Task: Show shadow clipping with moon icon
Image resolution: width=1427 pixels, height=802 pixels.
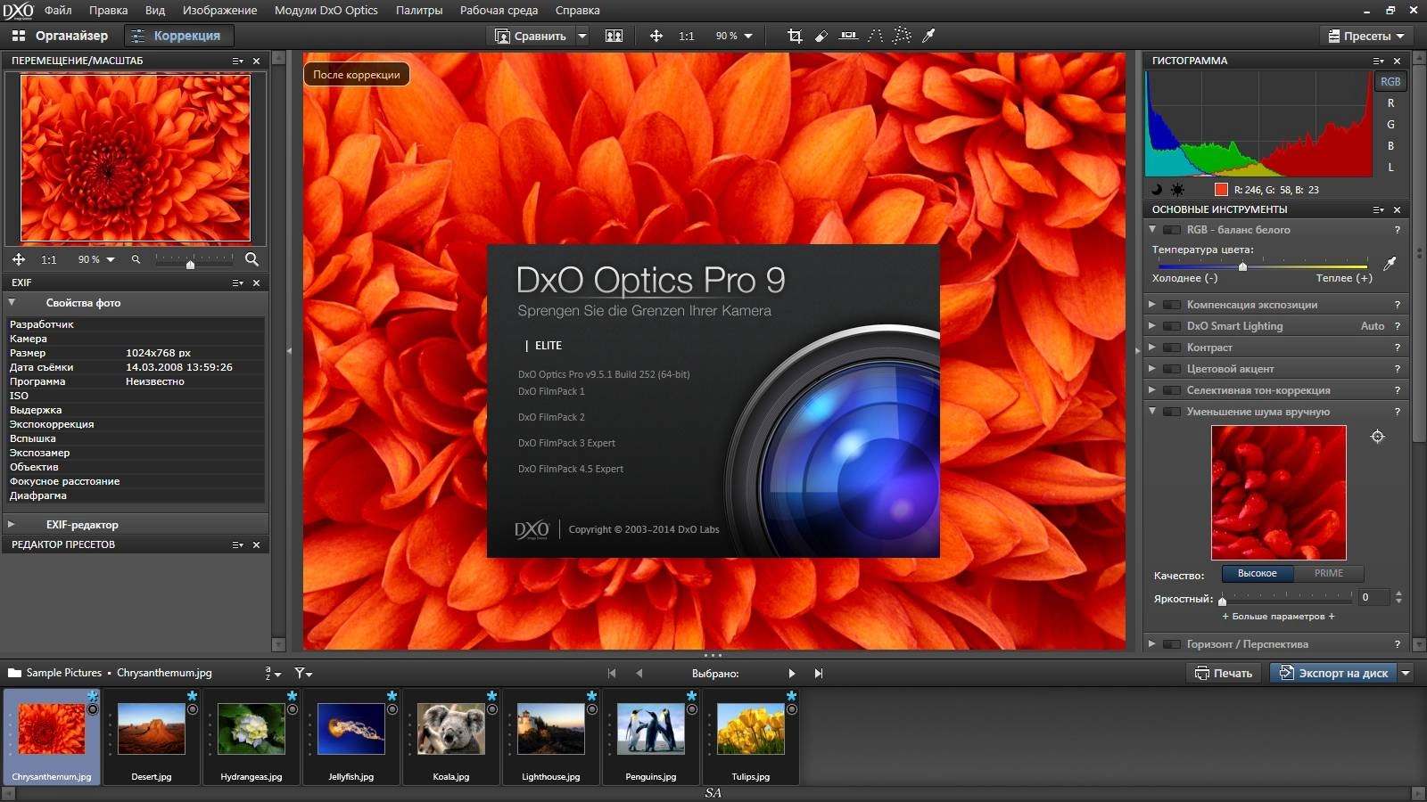Action: pos(1158,190)
